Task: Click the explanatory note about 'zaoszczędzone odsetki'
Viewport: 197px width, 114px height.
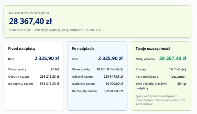Action: click(x=161, y=100)
